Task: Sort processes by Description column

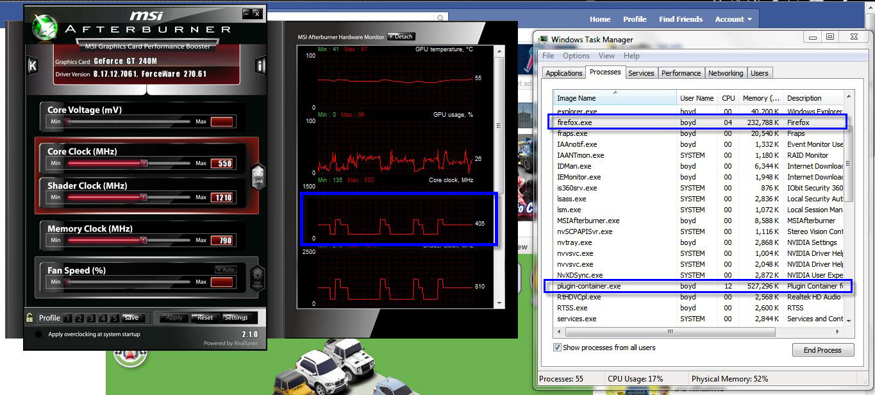Action: [812, 98]
